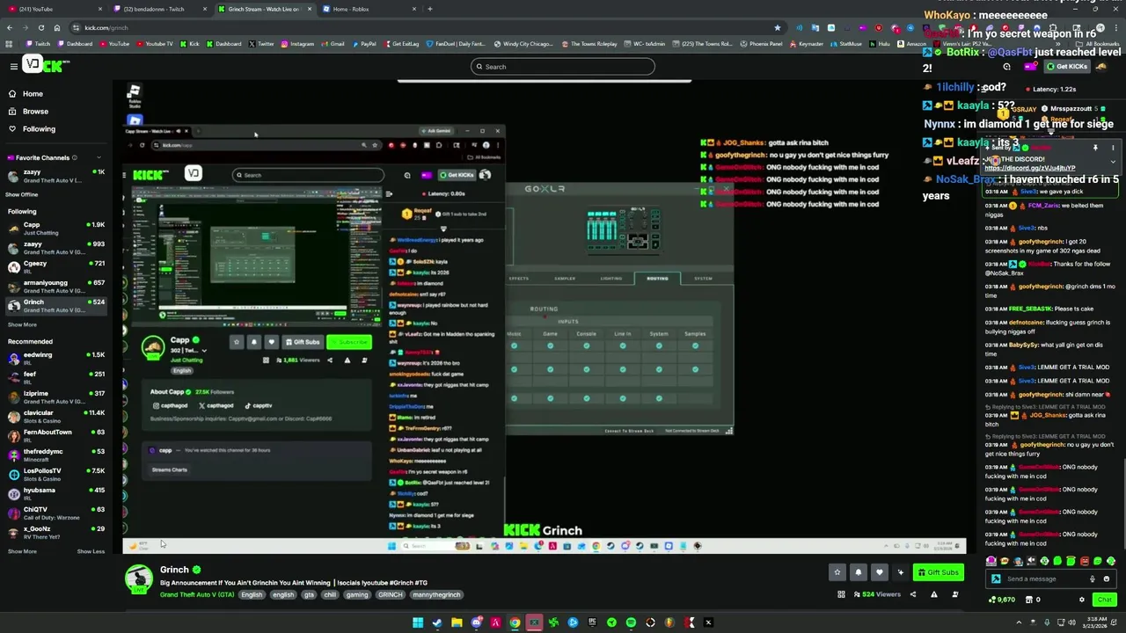Show hidden system tray icons chevron
The width and height of the screenshot is (1126, 633).
point(1020,622)
